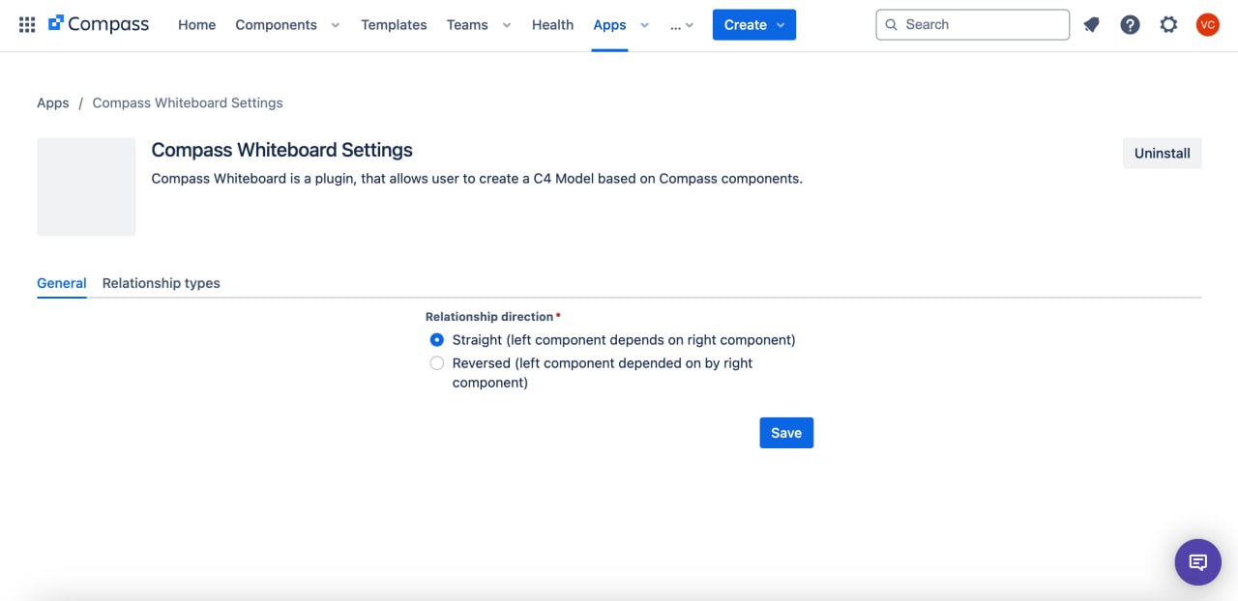Click the Compass Whiteboard Settings breadcrumb
This screenshot has width=1238, height=601.
(188, 102)
